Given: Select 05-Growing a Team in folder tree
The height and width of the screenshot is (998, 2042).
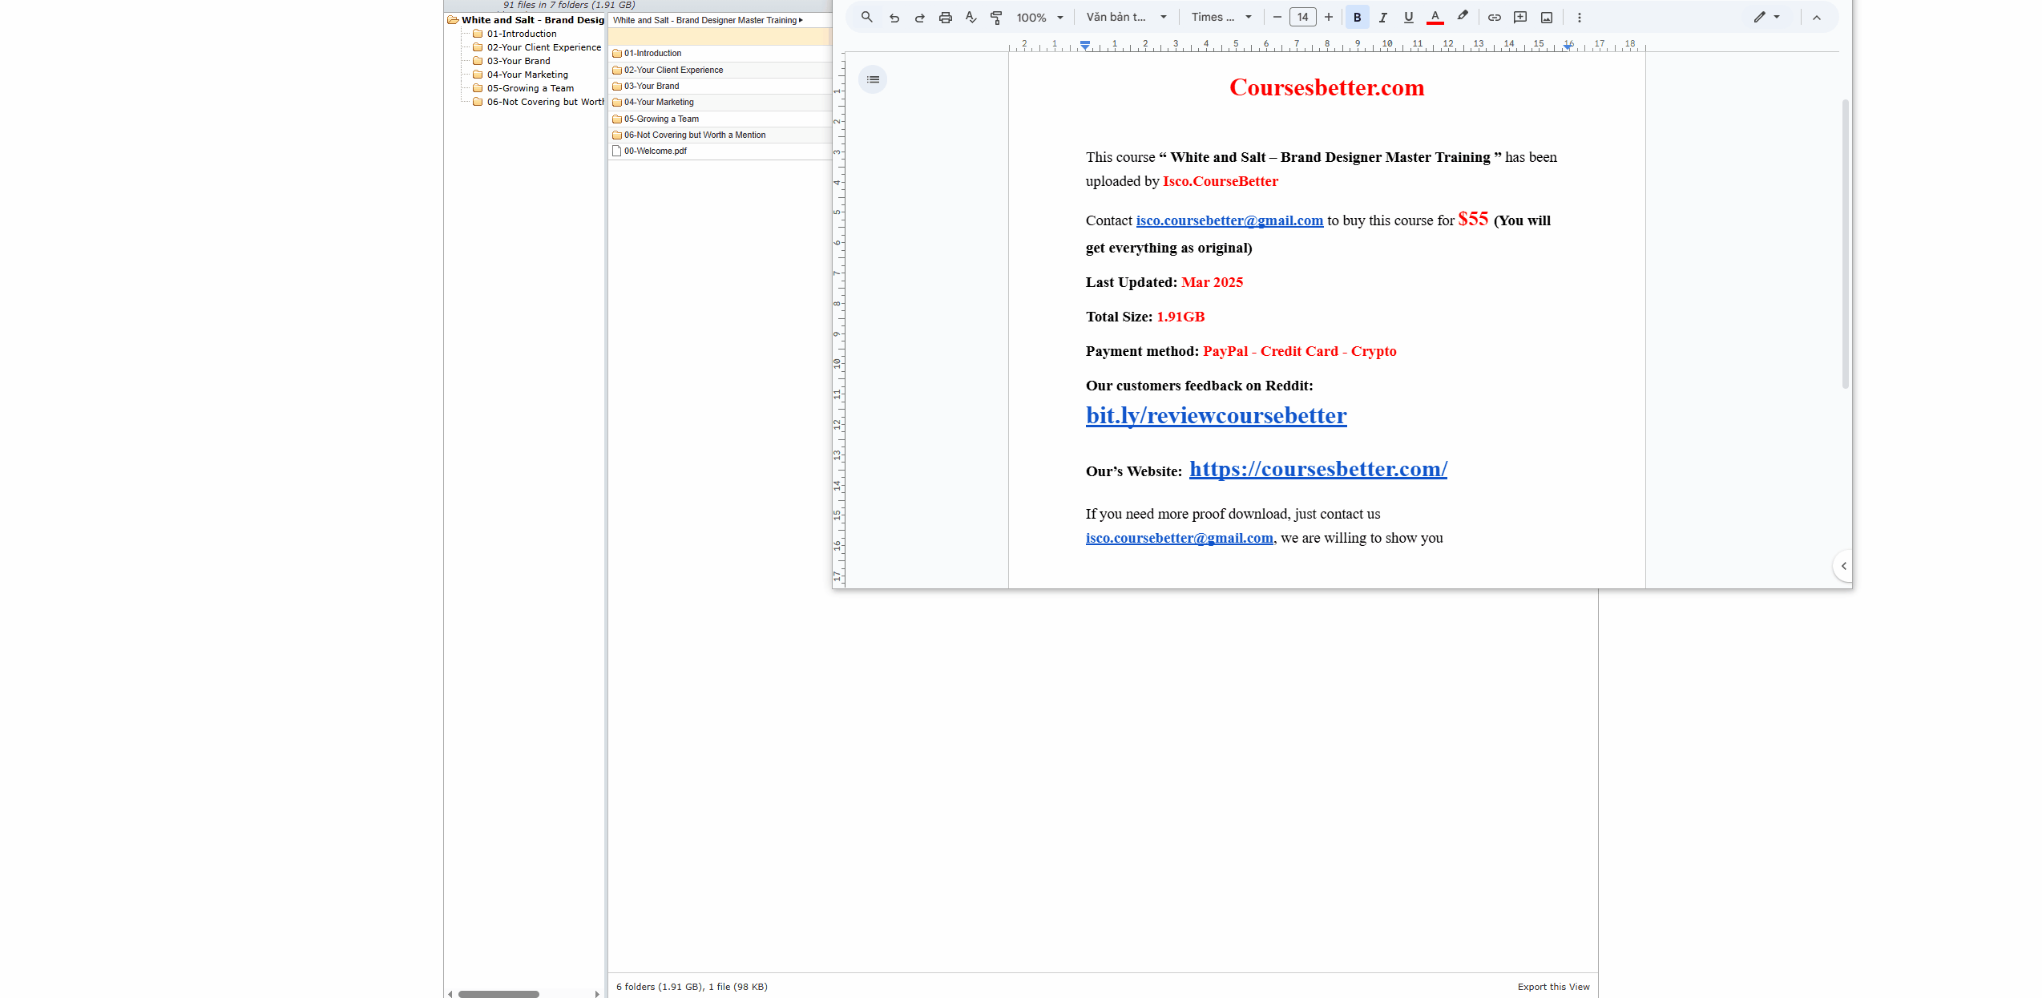Looking at the screenshot, I should point(530,88).
